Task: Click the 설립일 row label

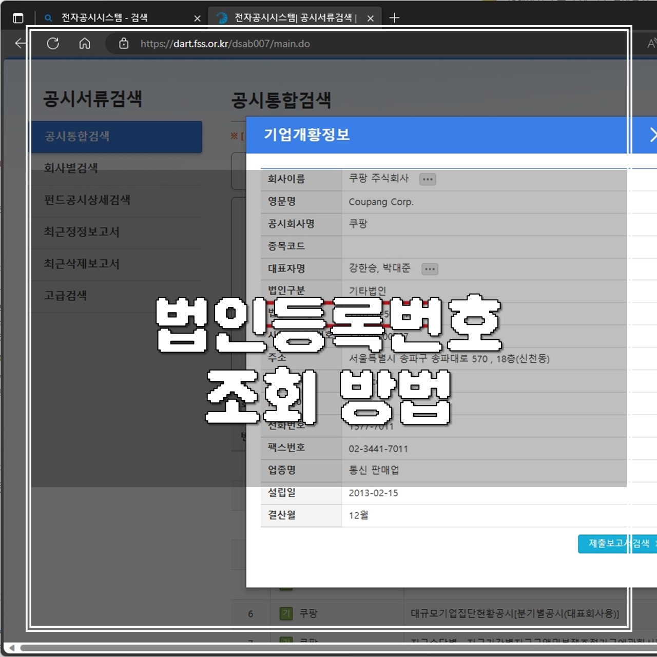Action: [x=282, y=492]
